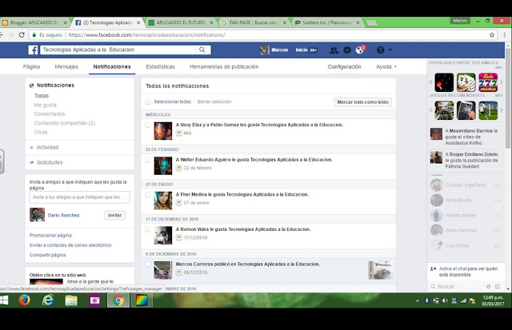Open Firefox from the taskbar
The image size is (512, 330).
pyautogui.click(x=24, y=300)
